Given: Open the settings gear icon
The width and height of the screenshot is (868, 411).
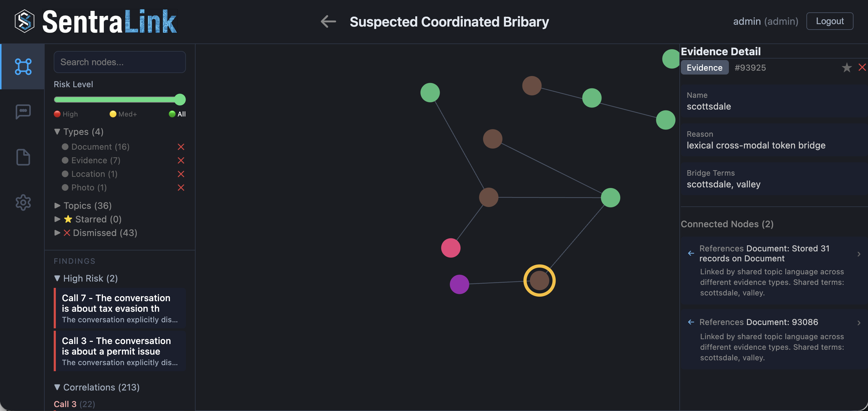Looking at the screenshot, I should [23, 202].
